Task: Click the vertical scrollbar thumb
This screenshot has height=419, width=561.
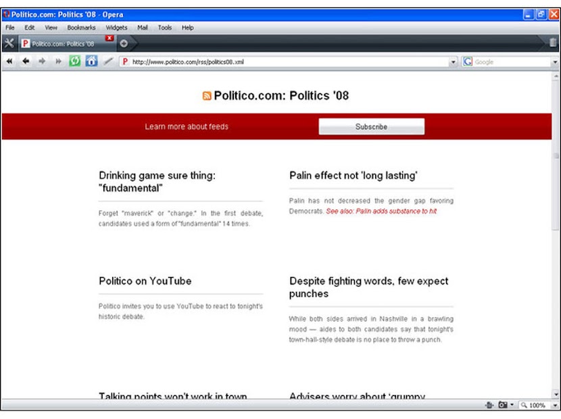Action: pos(556,155)
